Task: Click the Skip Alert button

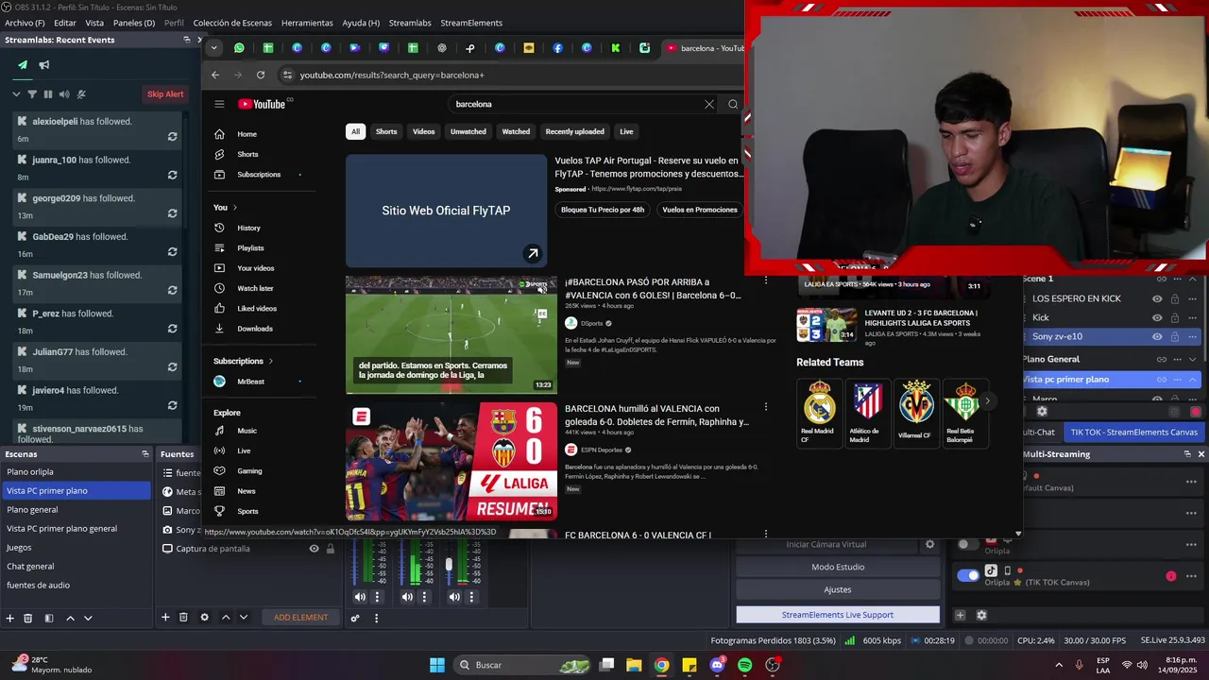Action: [x=165, y=94]
